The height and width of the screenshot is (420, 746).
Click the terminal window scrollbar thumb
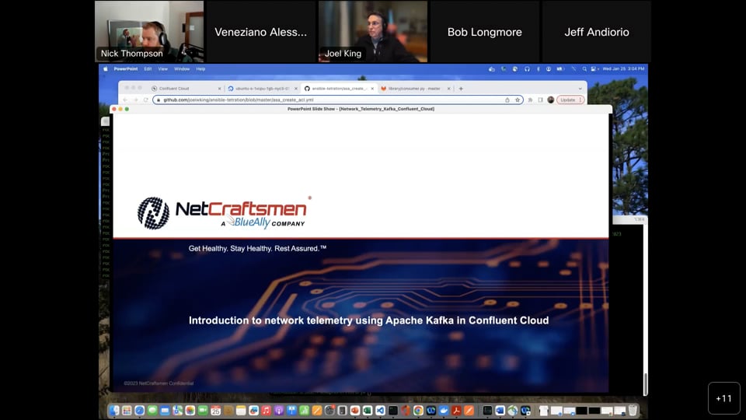click(646, 384)
